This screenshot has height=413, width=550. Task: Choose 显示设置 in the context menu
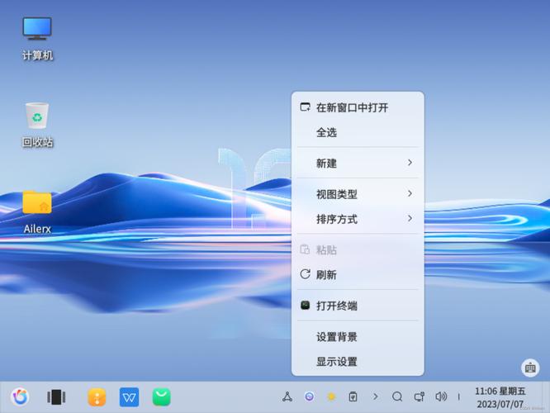tap(358, 362)
